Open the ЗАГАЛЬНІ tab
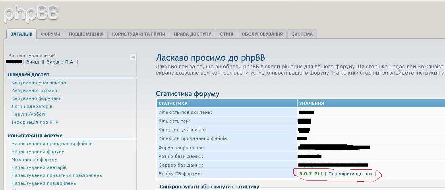Viewport: 445px width, 190px height. (21, 34)
